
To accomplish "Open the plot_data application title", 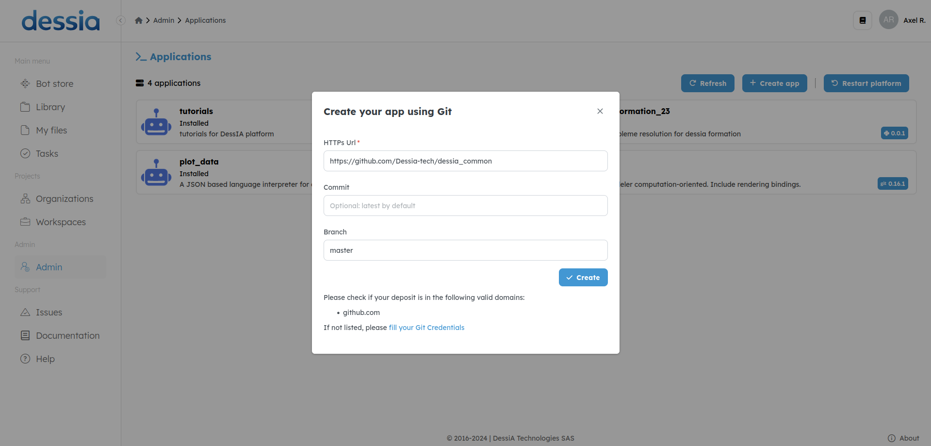I will tap(199, 162).
